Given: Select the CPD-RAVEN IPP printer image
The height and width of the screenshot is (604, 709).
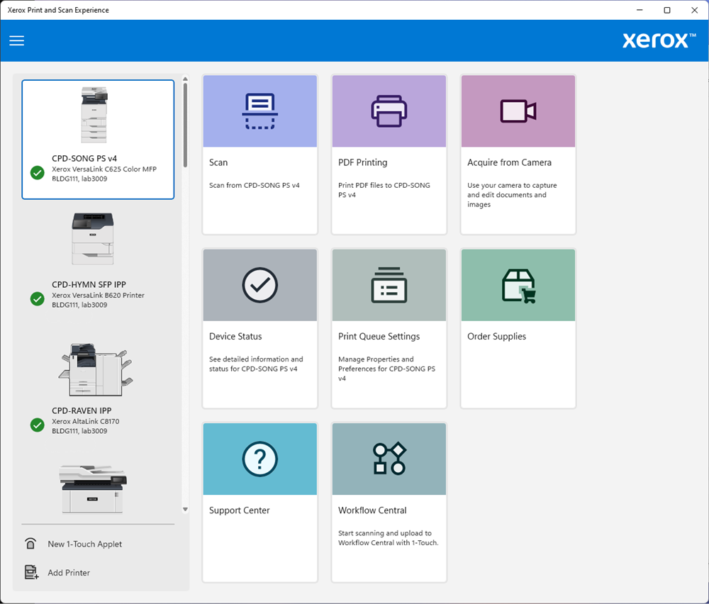Looking at the screenshot, I should click(x=96, y=370).
